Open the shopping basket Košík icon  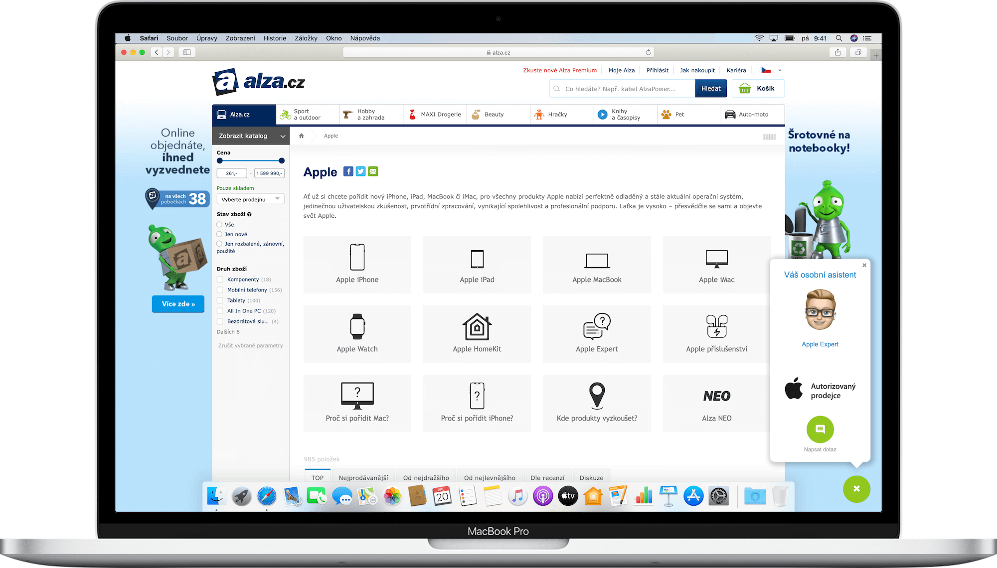coord(745,89)
